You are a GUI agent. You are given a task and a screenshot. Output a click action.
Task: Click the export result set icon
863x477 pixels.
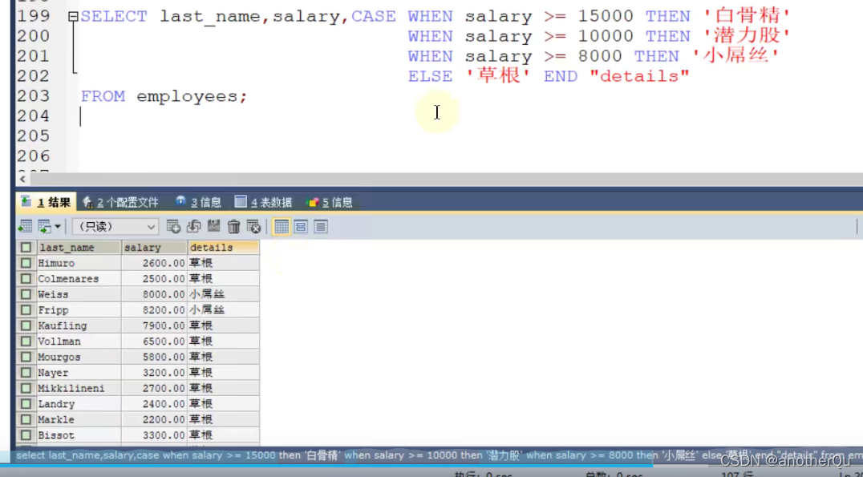(25, 226)
